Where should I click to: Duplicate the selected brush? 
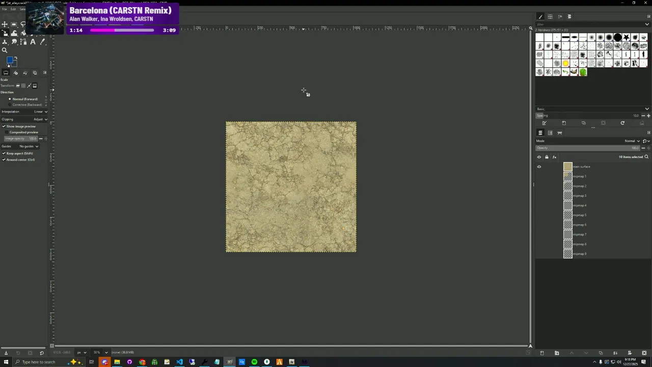point(584,123)
